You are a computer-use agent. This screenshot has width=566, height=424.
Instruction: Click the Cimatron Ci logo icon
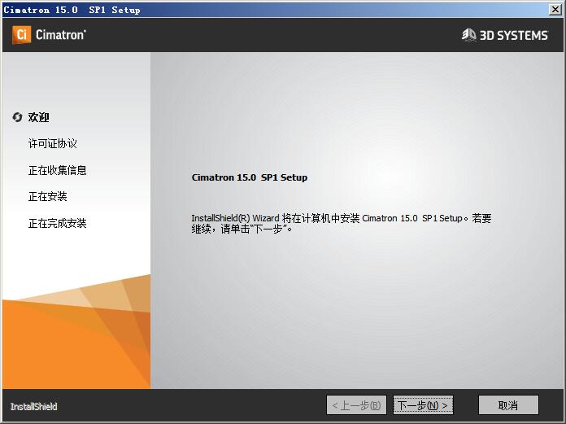coord(21,35)
